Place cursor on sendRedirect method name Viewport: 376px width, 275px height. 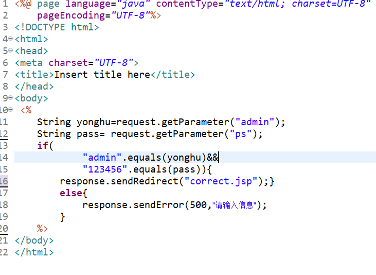(x=145, y=181)
